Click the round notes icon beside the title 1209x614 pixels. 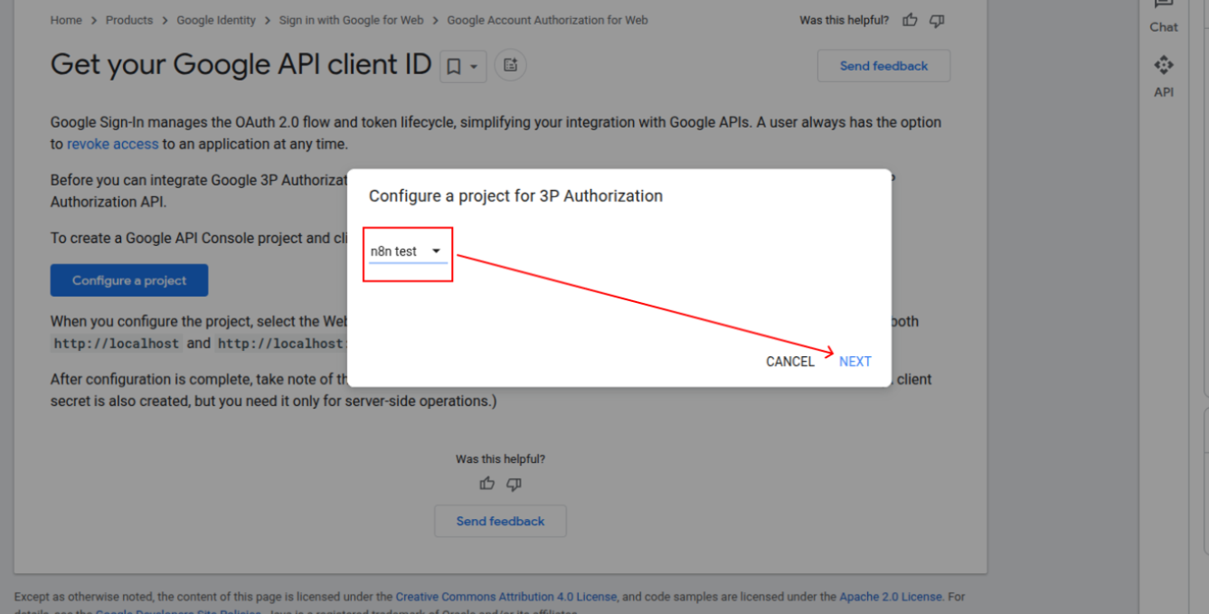coord(511,65)
